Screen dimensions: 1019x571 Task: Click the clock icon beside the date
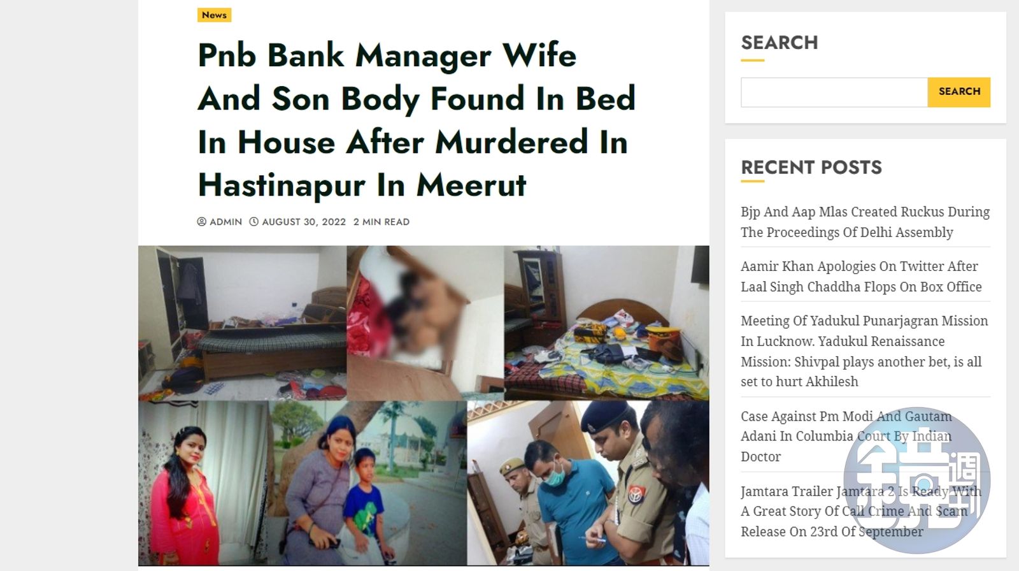[x=253, y=222]
